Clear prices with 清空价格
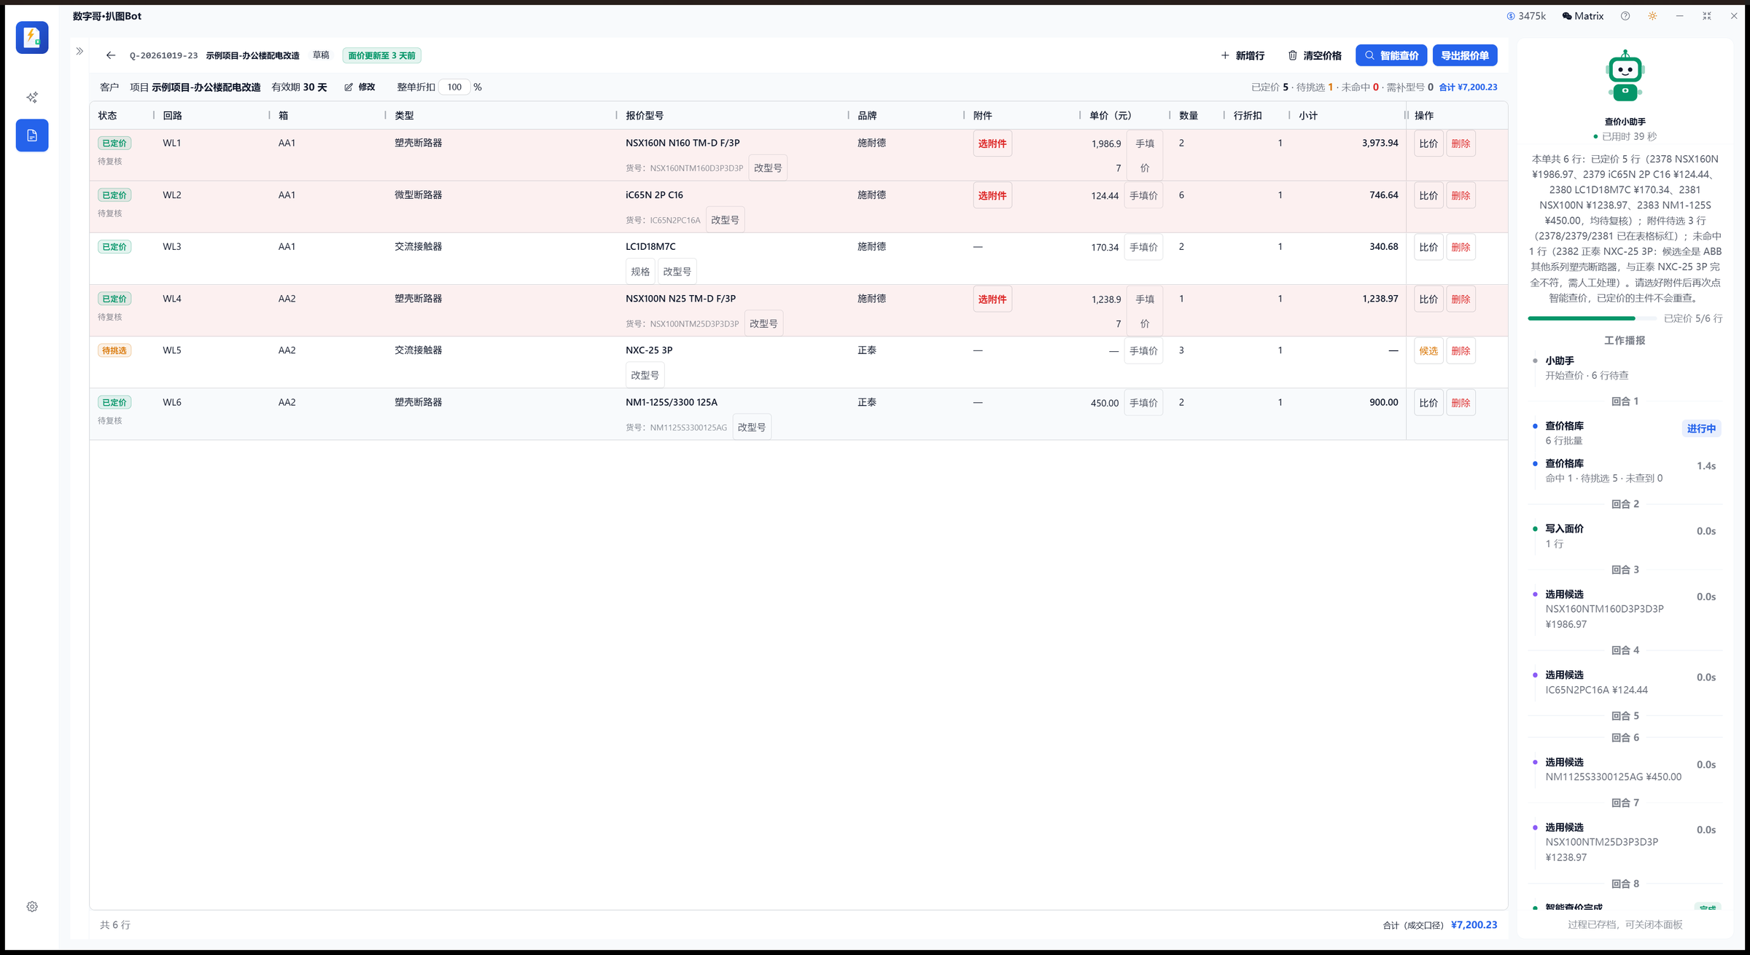The height and width of the screenshot is (955, 1750). (x=1315, y=55)
